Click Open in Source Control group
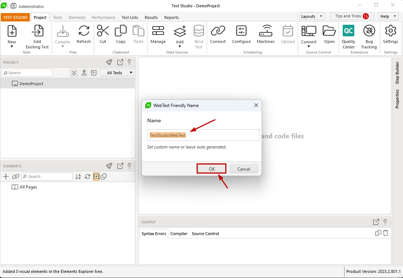Image resolution: width=403 pixels, height=278 pixels. click(329, 31)
